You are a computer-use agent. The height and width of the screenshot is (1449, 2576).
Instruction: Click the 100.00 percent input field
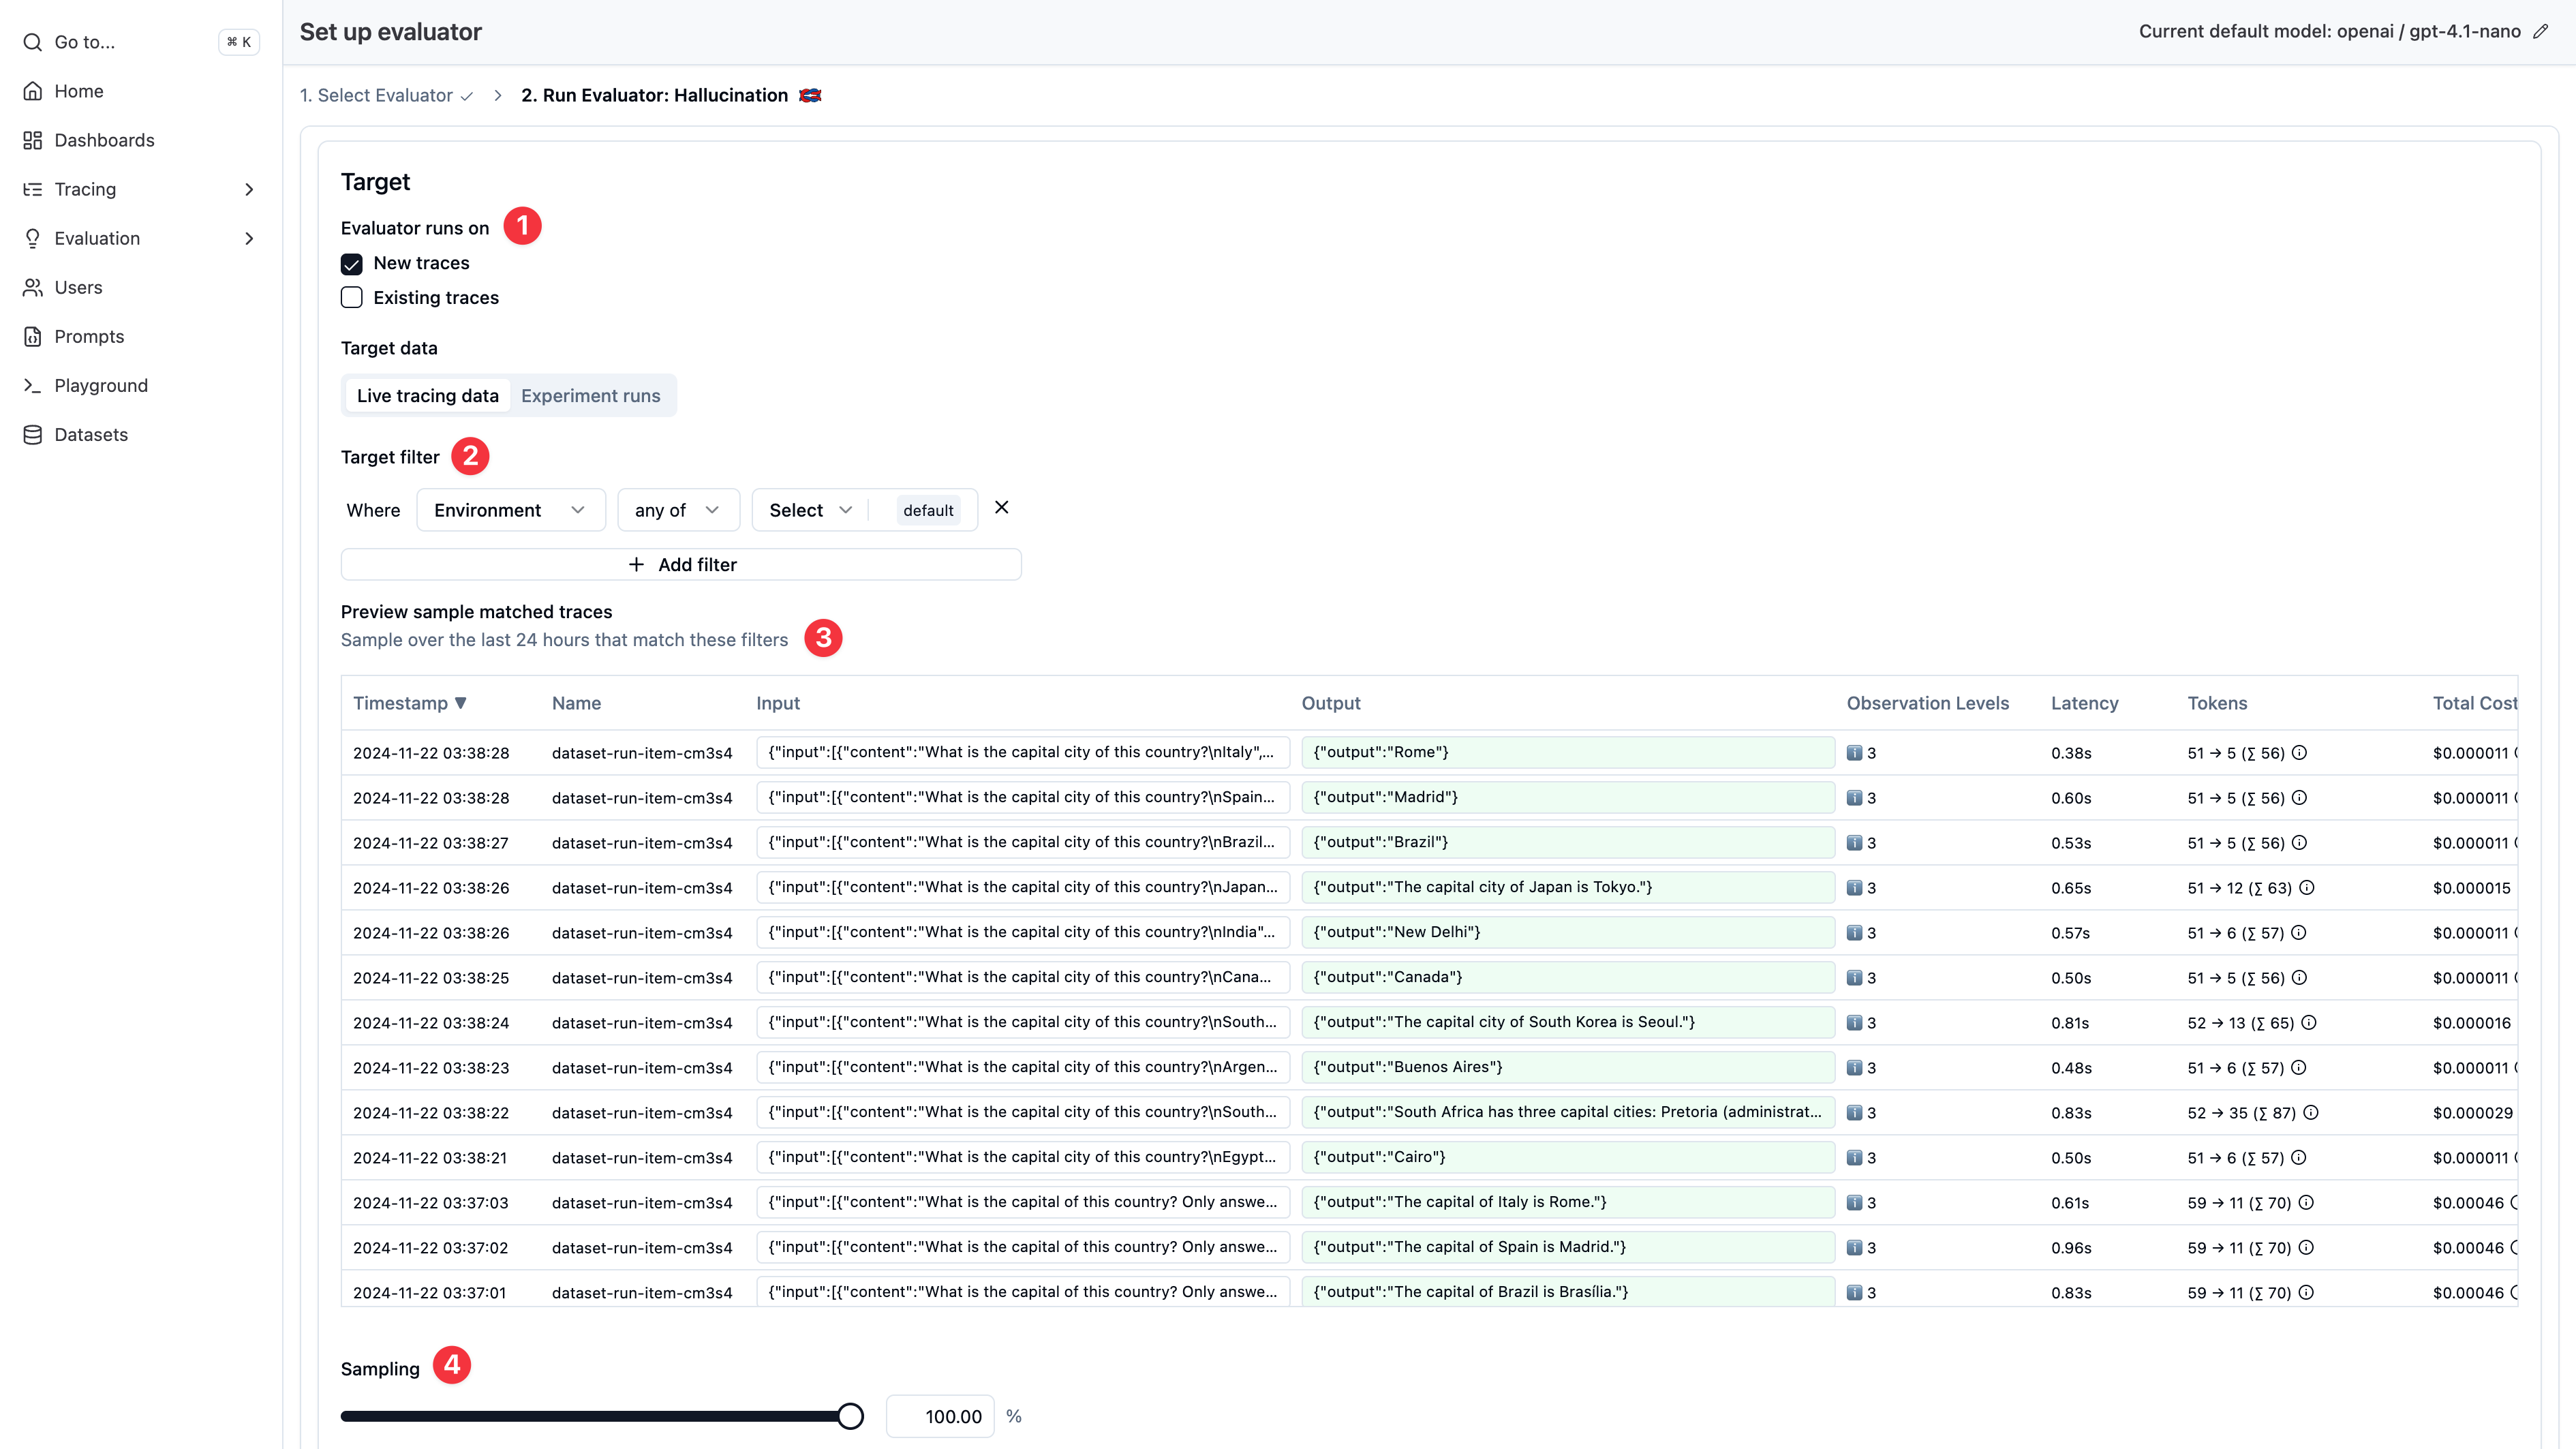tap(939, 1416)
